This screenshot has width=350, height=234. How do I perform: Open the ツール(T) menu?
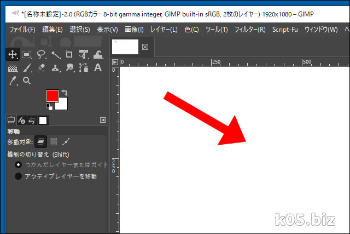tap(217, 30)
